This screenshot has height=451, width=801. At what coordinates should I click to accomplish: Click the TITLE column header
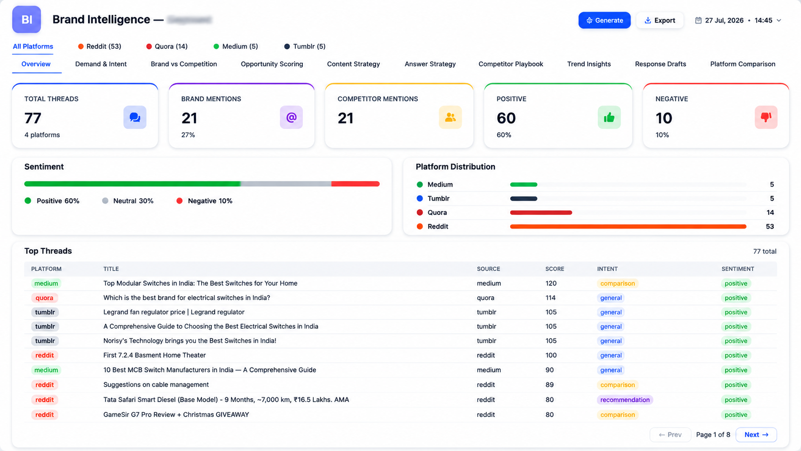(111, 269)
